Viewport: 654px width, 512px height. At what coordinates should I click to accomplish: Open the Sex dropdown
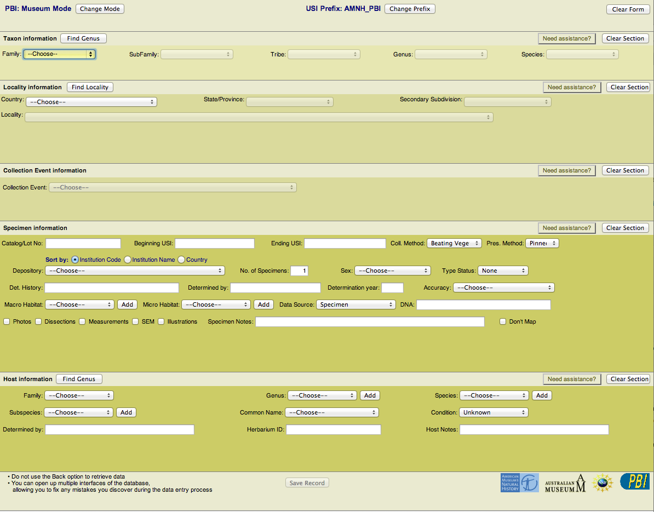pos(392,270)
